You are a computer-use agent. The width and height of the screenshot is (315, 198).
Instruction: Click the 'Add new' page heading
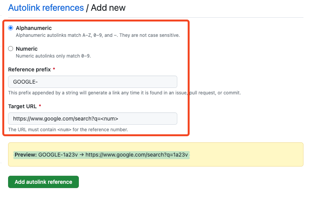[108, 8]
